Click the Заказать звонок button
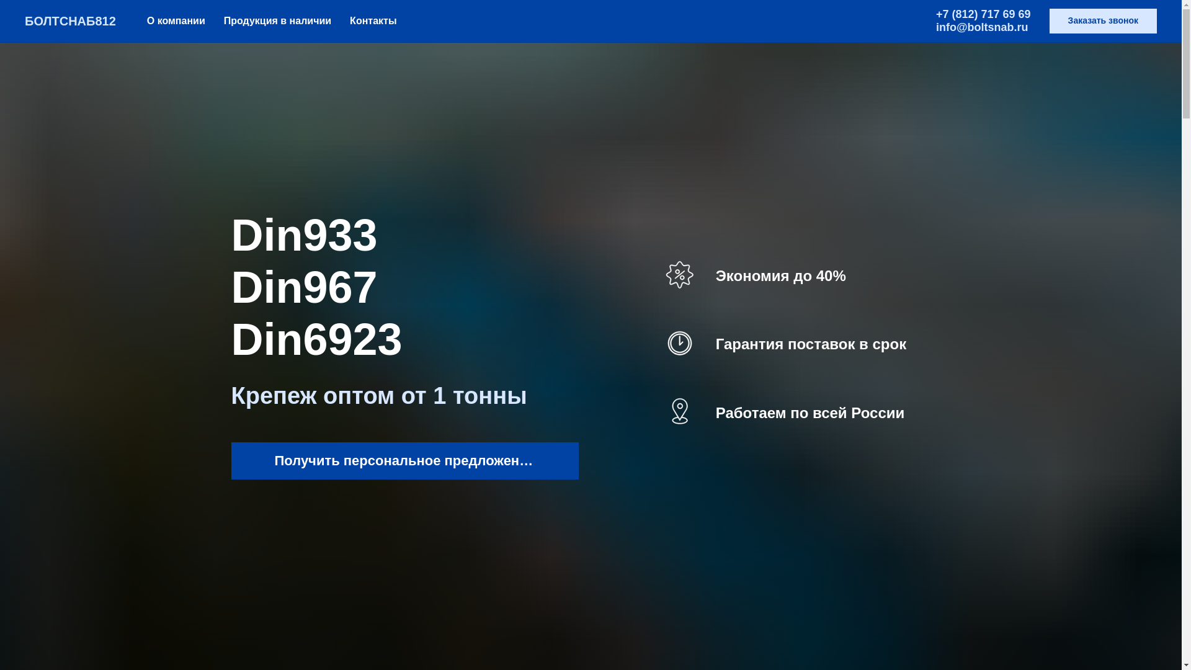 click(1103, 21)
